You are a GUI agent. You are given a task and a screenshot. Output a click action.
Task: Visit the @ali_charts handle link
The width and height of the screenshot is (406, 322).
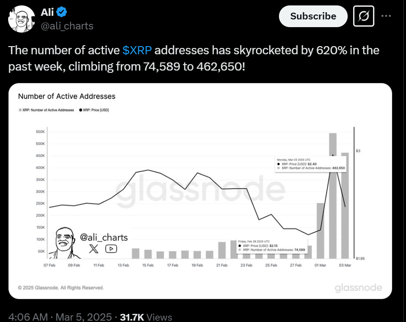coord(67,26)
